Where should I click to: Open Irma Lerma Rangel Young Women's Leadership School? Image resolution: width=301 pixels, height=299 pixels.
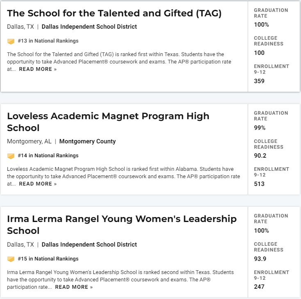122,225
